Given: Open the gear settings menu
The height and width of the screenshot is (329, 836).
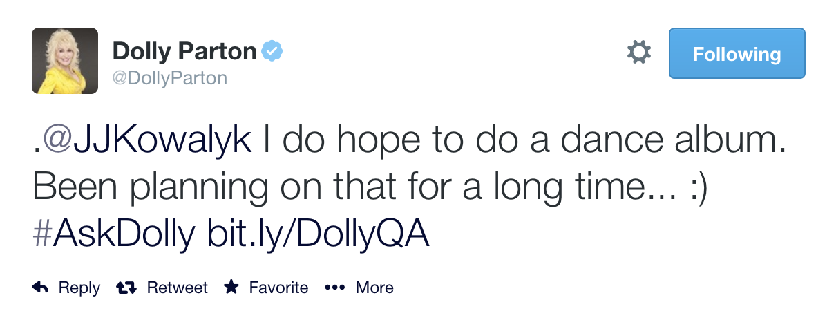Looking at the screenshot, I should pos(638,53).
